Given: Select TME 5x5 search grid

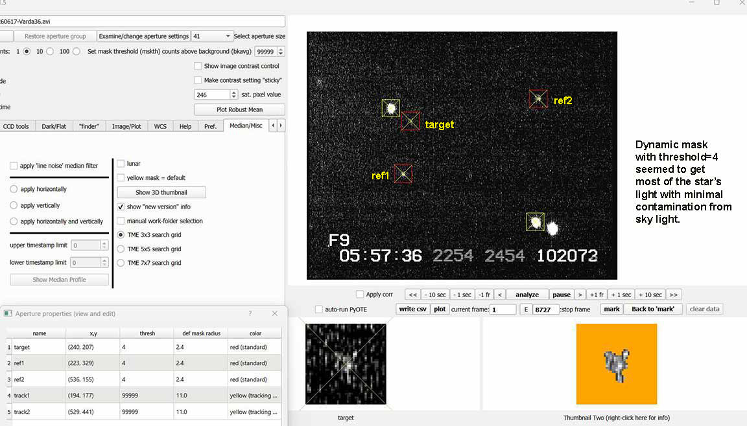Looking at the screenshot, I should (x=121, y=249).
